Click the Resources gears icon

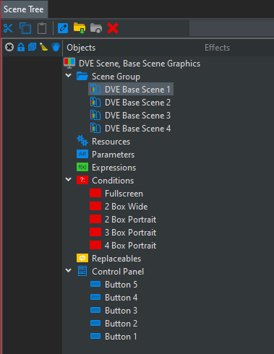82,141
